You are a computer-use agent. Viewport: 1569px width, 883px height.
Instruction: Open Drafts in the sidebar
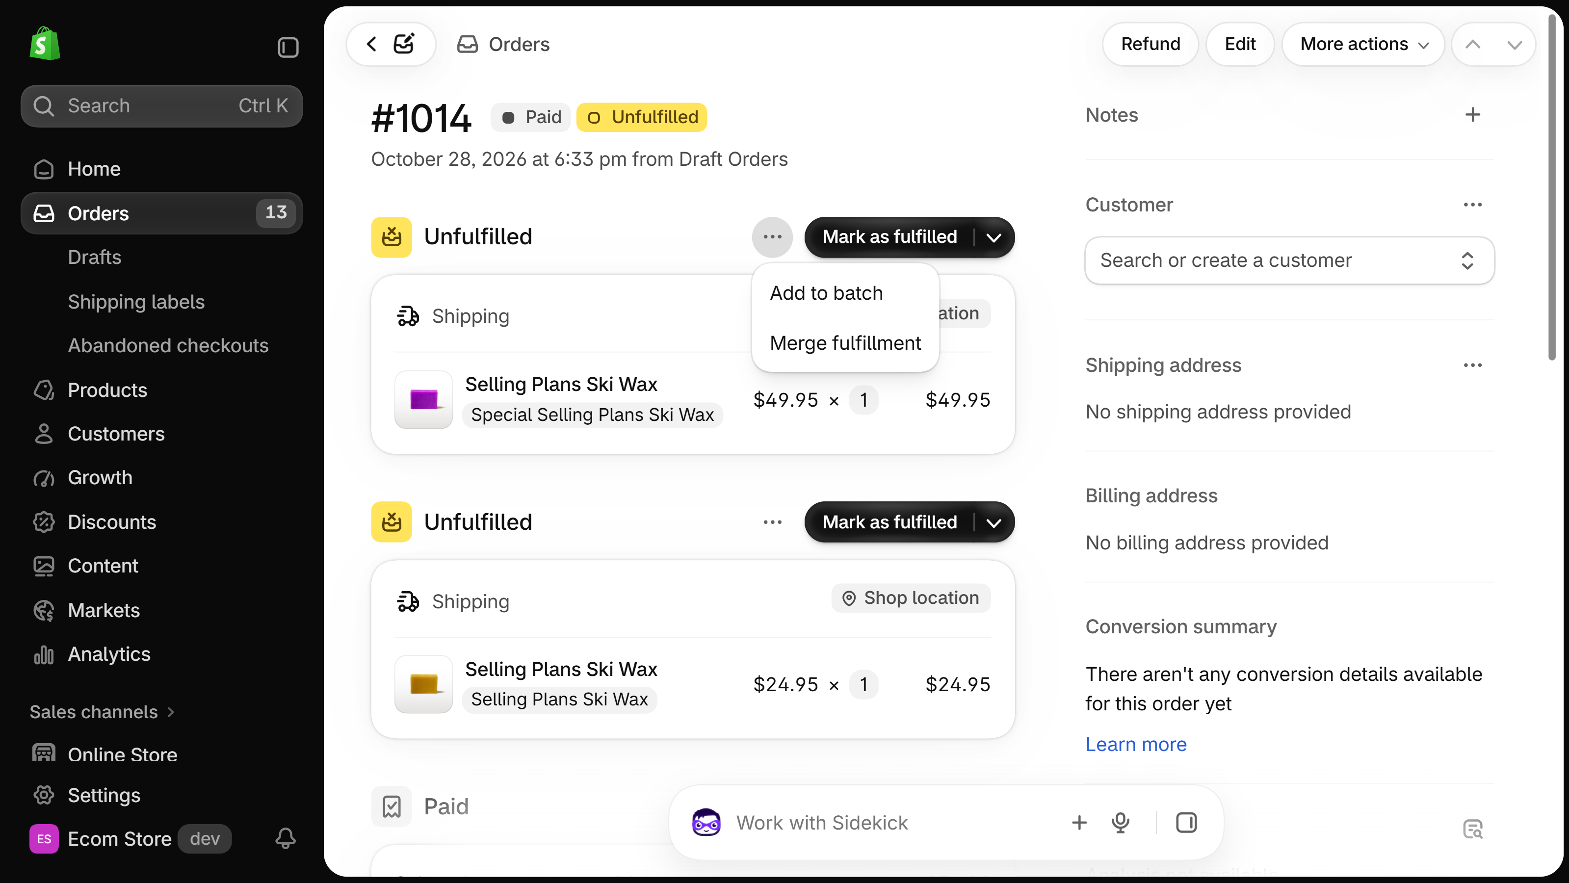94,257
